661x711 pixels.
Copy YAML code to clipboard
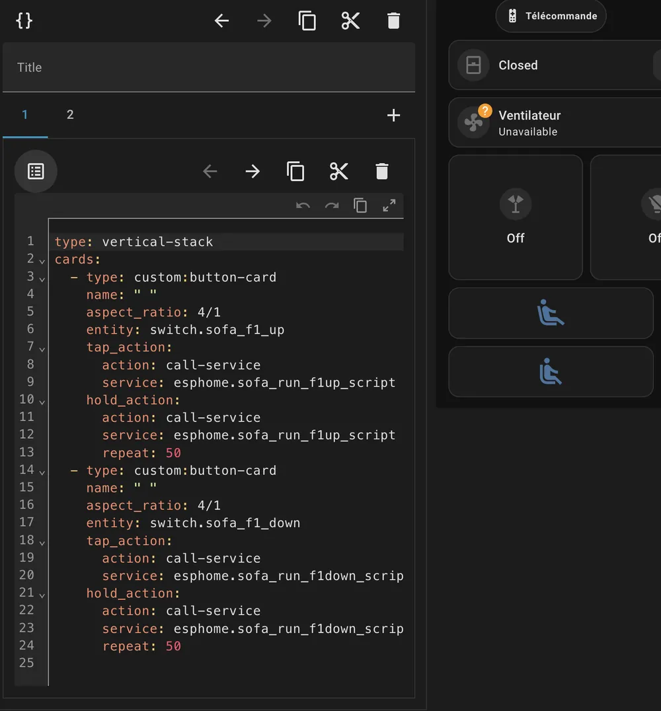point(360,206)
